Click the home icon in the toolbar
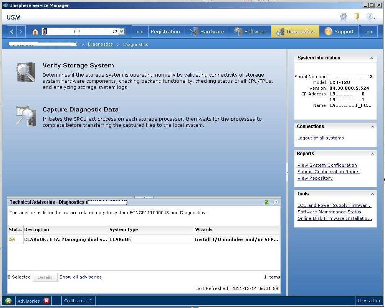This screenshot has width=385, height=308. coord(35,32)
